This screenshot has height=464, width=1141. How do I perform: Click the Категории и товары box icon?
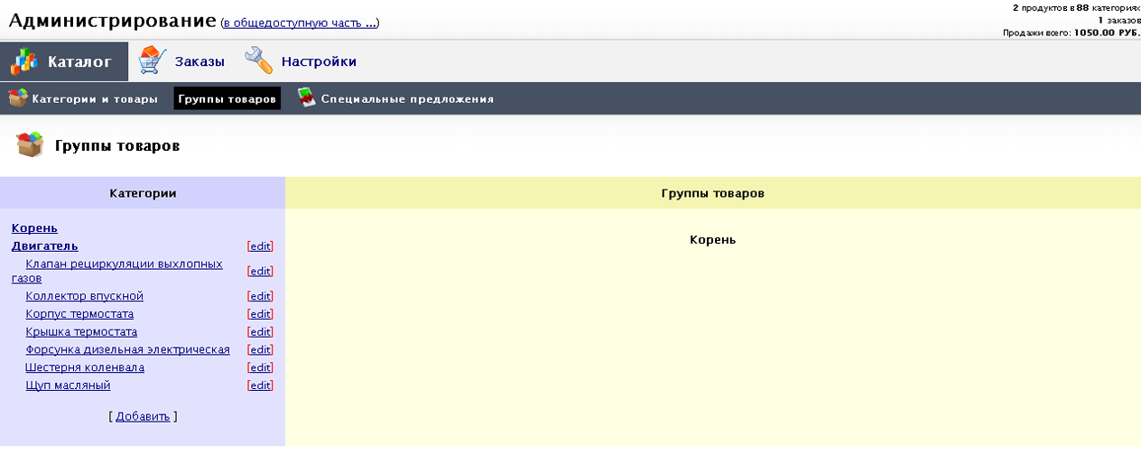(18, 98)
